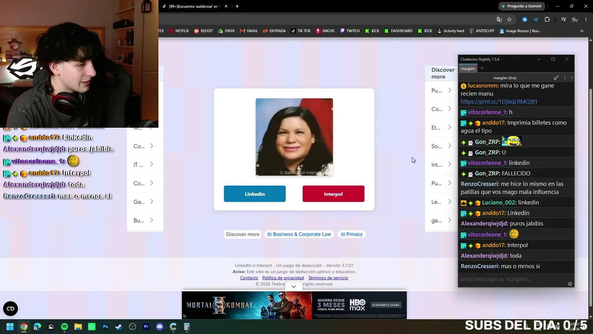The image size is (593, 334).
Task: Show more bookmarks with the overflow chevron
Action: click(581, 31)
